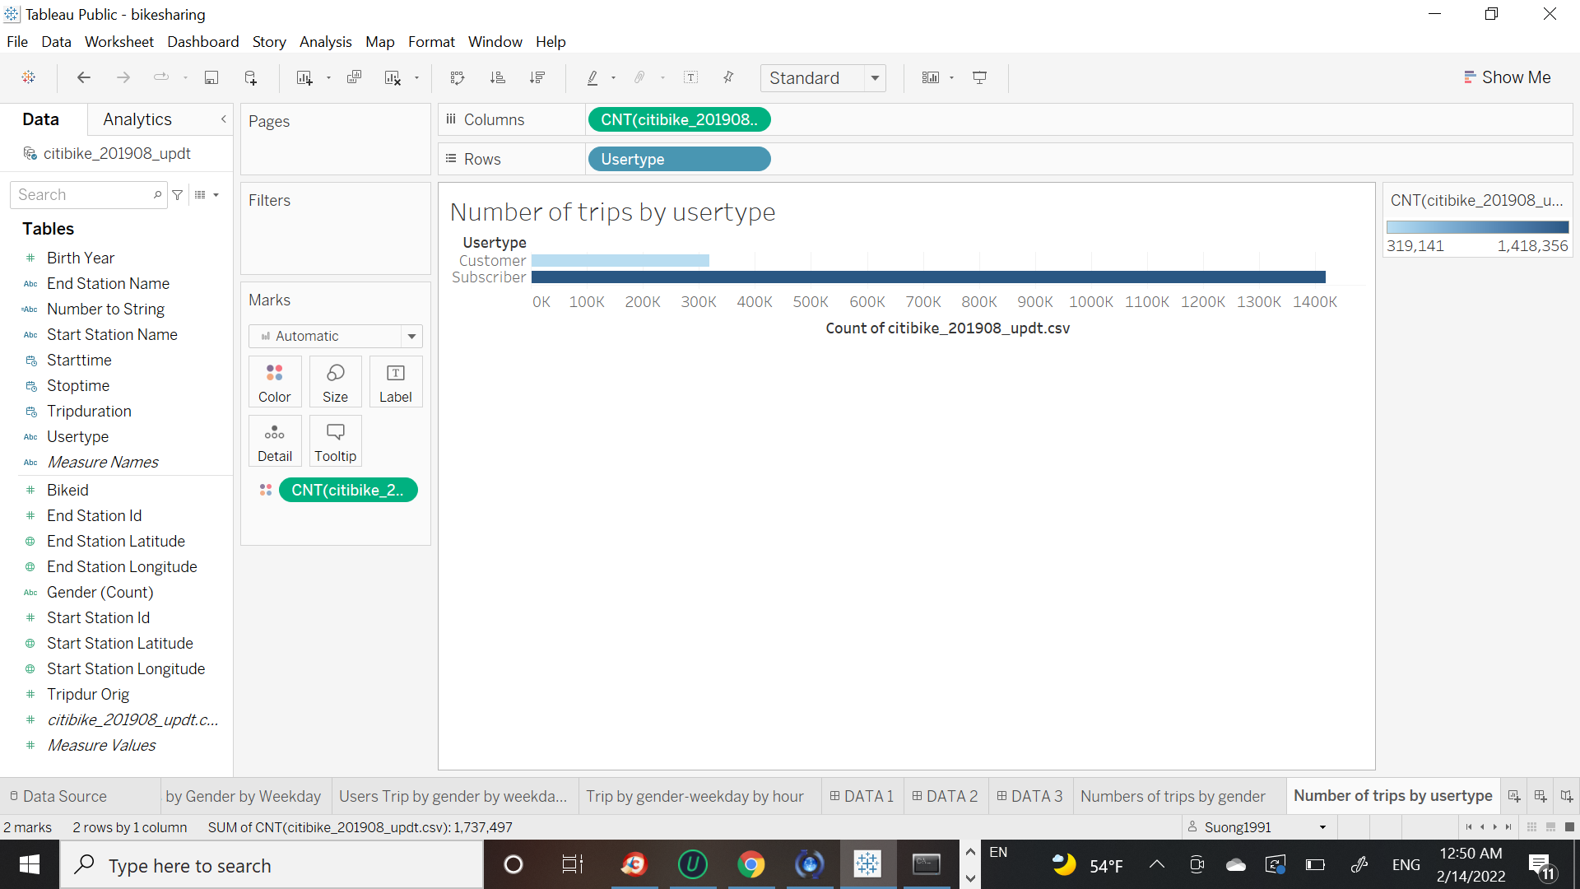Toggle Fix Axes pin icon
The width and height of the screenshot is (1580, 889).
(728, 77)
